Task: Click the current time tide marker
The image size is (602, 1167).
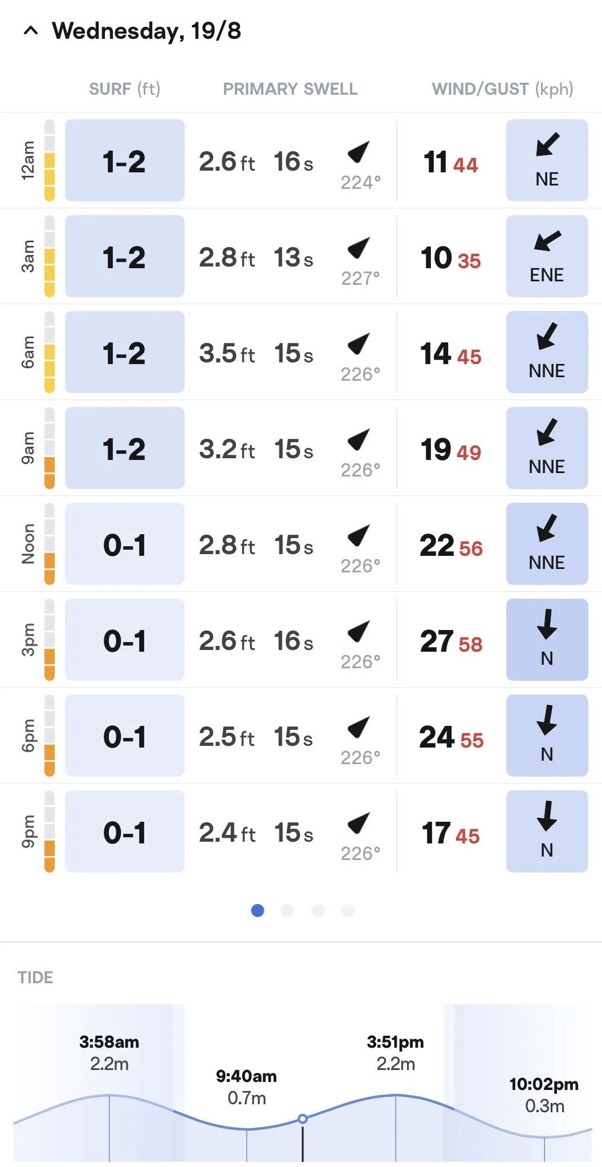Action: [x=303, y=1118]
